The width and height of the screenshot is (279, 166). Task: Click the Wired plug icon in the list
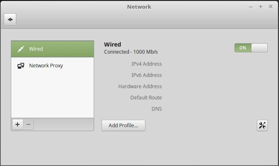coord(21,49)
